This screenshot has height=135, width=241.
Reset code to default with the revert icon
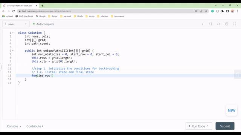click(x=218, y=24)
